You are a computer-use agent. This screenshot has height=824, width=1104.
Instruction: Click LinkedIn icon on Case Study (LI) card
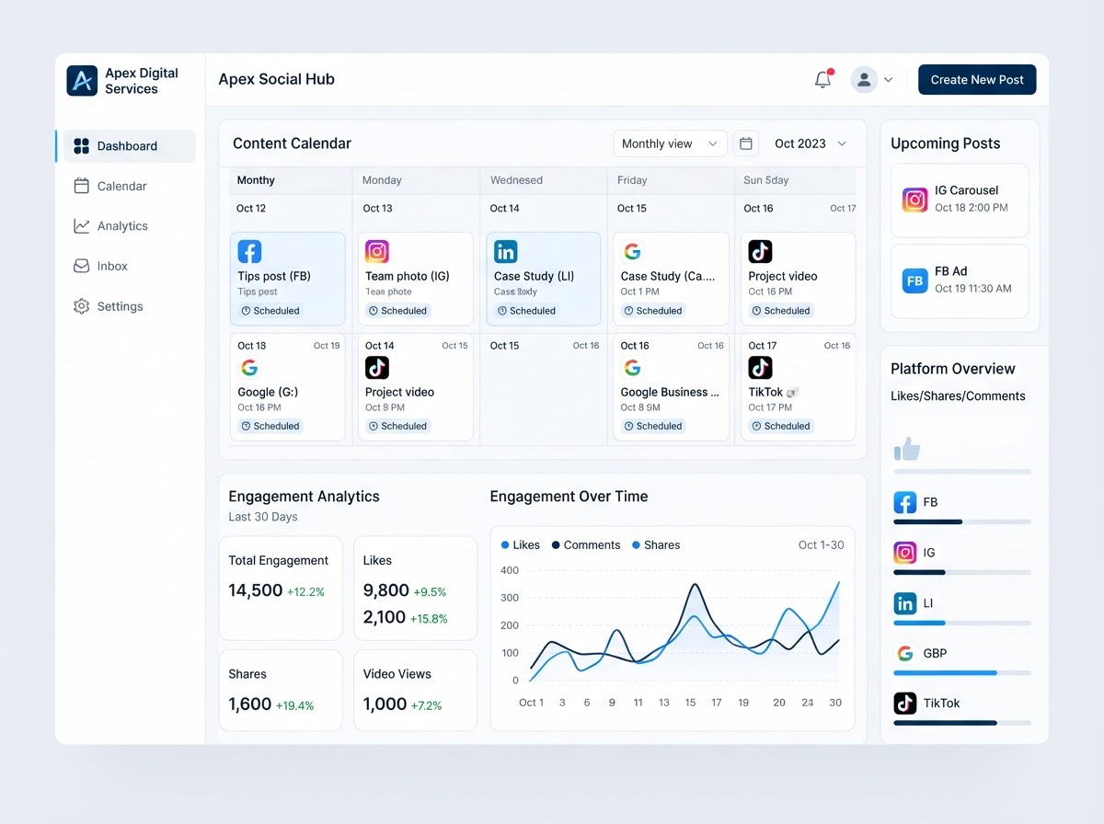pyautogui.click(x=506, y=251)
